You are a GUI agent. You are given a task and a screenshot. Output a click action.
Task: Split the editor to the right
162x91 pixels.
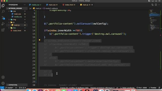[x=156, y=5]
